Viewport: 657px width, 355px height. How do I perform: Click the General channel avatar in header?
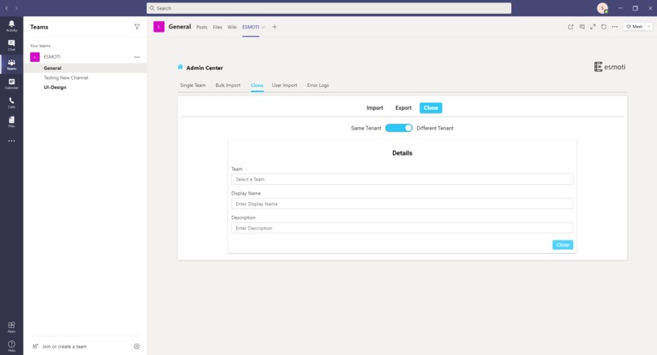click(159, 27)
